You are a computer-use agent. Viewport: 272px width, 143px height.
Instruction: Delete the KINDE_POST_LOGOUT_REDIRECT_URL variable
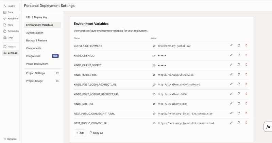click(x=246, y=94)
